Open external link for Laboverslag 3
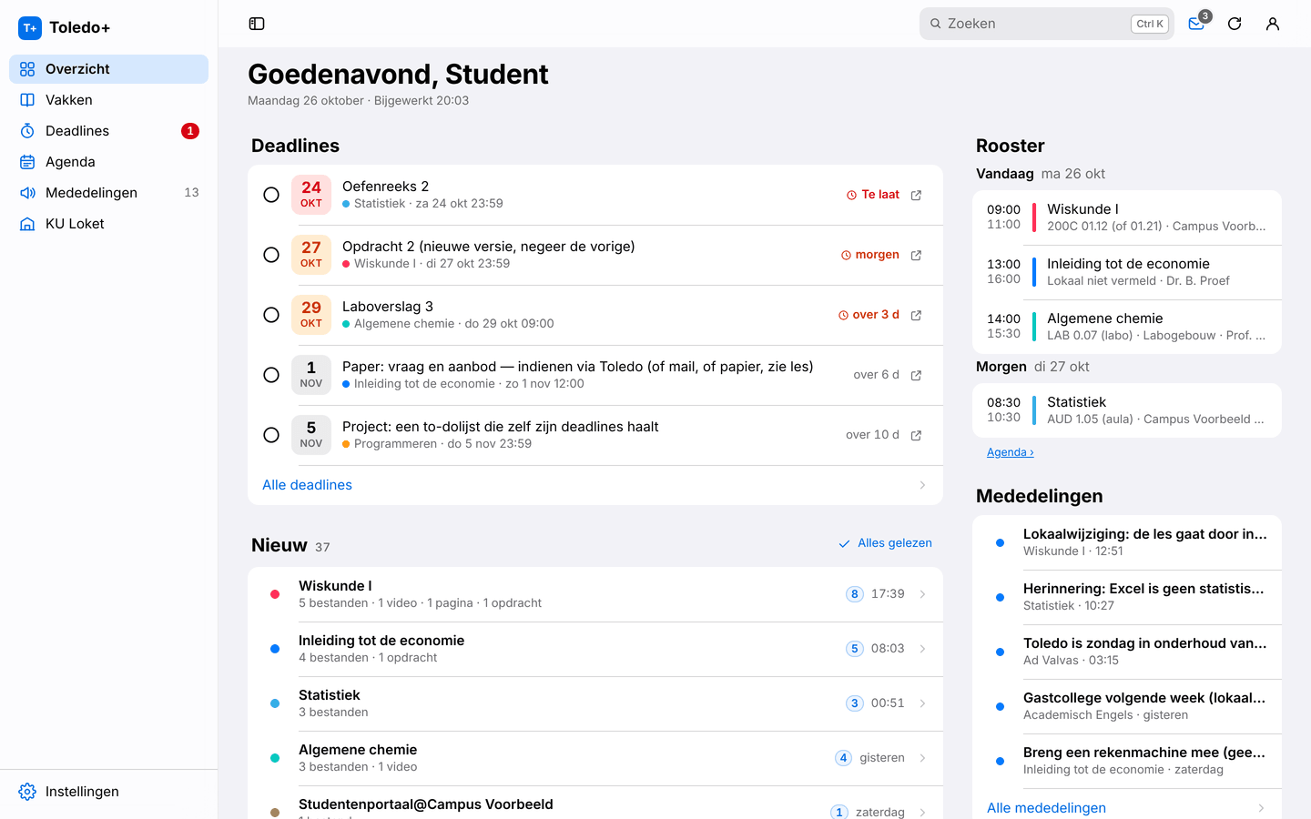1311x819 pixels. [917, 315]
